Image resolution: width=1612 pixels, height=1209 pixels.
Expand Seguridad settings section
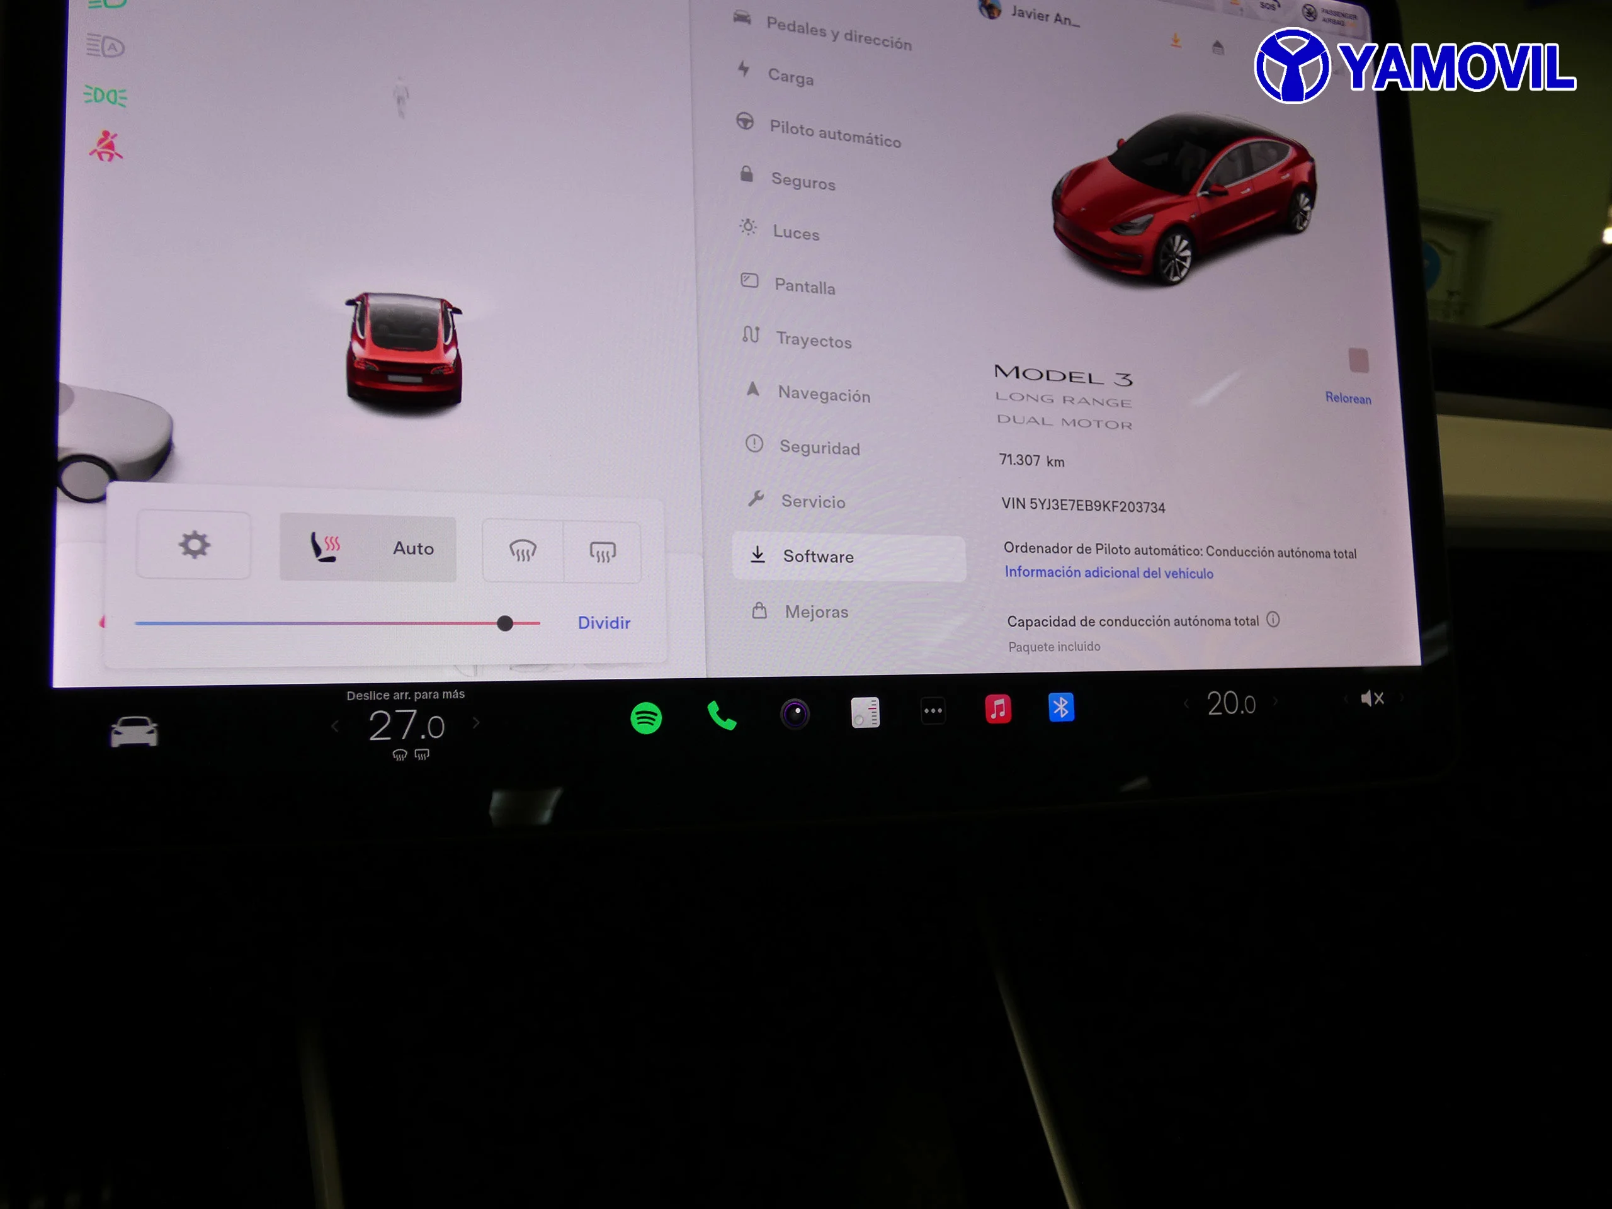point(821,447)
